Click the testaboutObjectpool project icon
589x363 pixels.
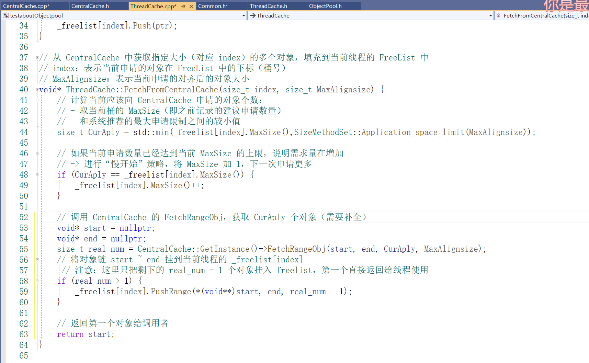click(6, 15)
